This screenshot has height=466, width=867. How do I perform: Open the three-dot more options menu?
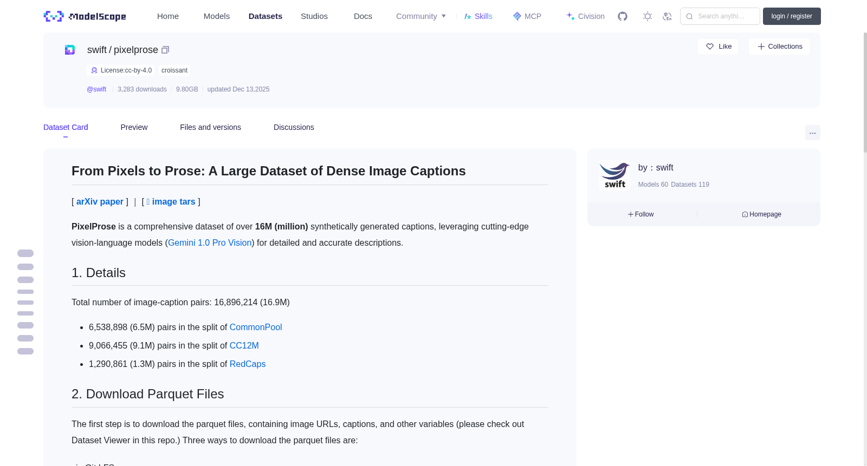pyautogui.click(x=813, y=133)
